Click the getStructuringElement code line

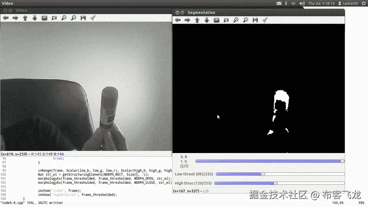pos(93,174)
